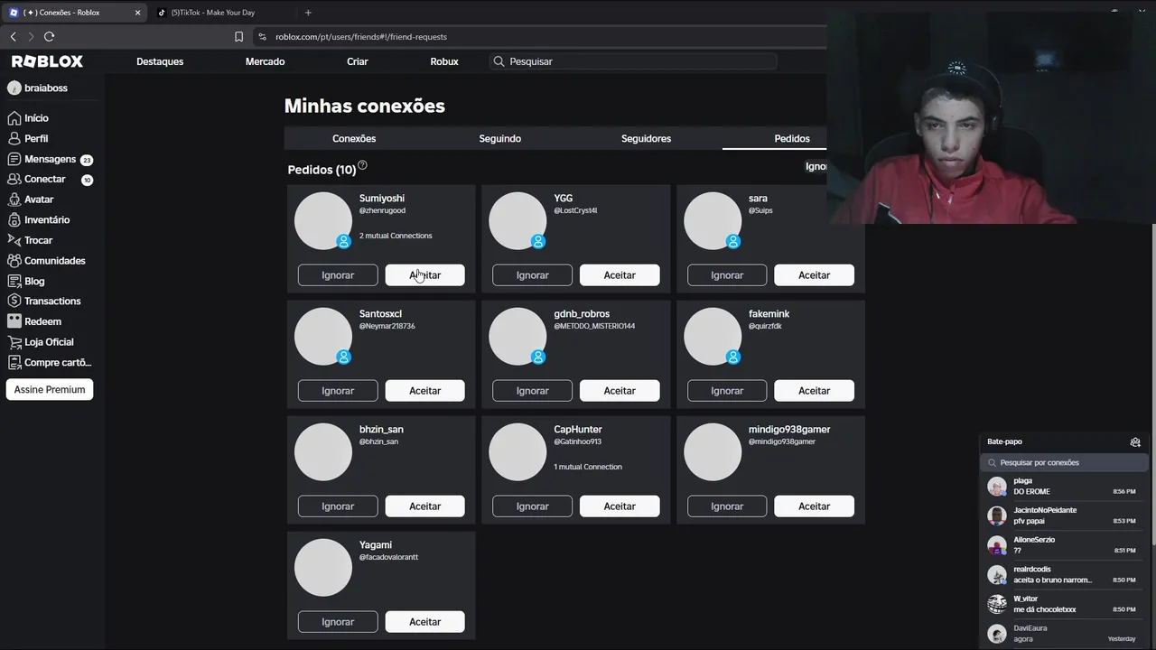Open chat with DaviEaura
The height and width of the screenshot is (650, 1156).
point(1063,634)
